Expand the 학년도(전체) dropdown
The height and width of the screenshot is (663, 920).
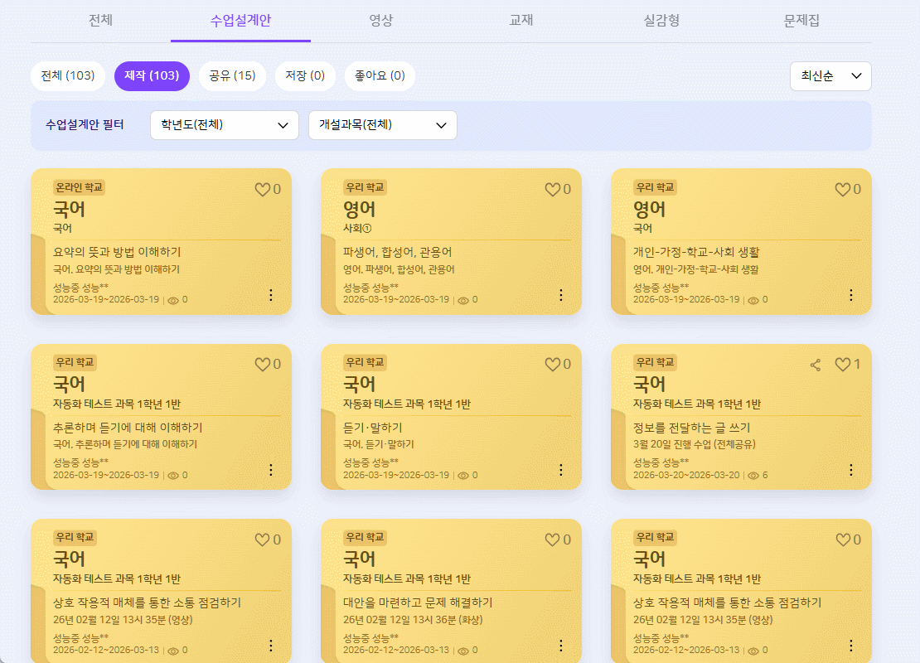[224, 125]
